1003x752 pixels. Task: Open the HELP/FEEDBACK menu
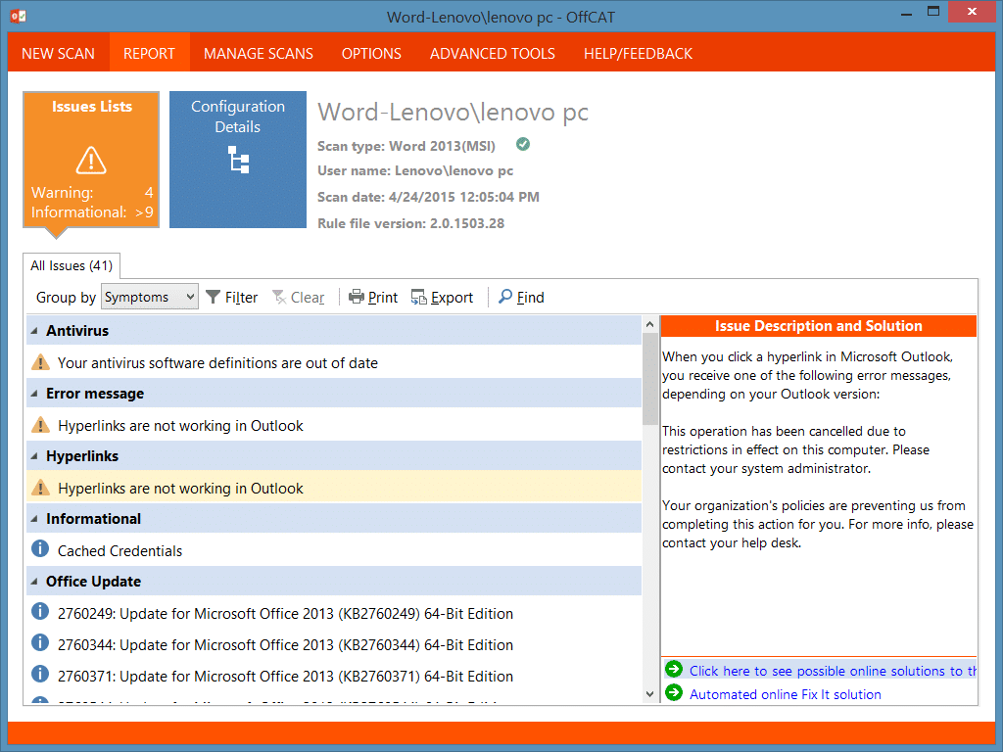click(638, 54)
